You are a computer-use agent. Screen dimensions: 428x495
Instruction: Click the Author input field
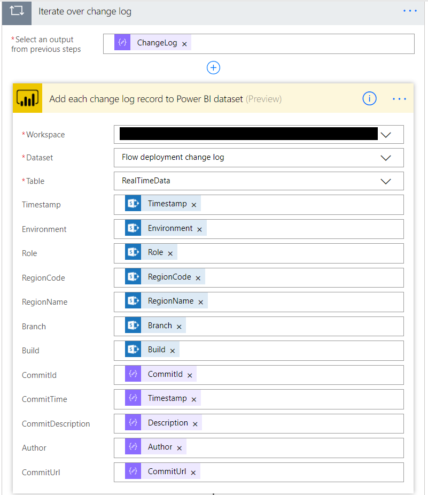click(x=294, y=448)
